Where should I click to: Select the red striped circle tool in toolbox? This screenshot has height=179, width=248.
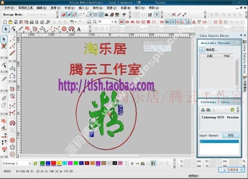click(12, 140)
